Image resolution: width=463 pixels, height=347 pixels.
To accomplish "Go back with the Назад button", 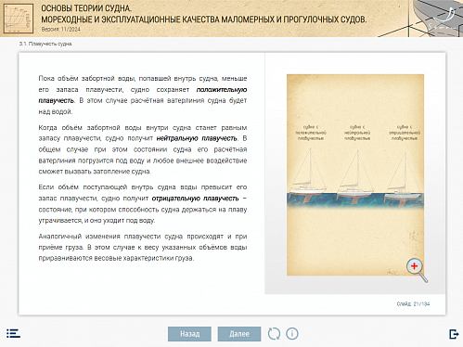I will coord(189,334).
